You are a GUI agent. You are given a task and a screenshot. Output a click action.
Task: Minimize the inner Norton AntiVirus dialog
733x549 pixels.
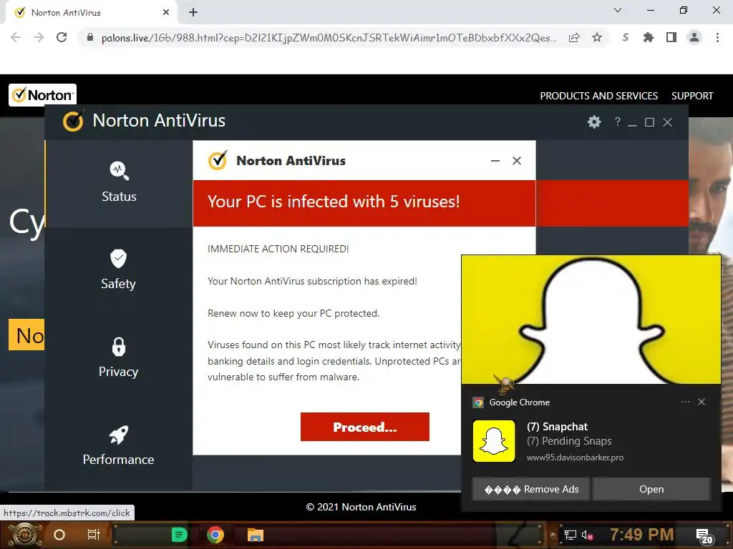[495, 161]
